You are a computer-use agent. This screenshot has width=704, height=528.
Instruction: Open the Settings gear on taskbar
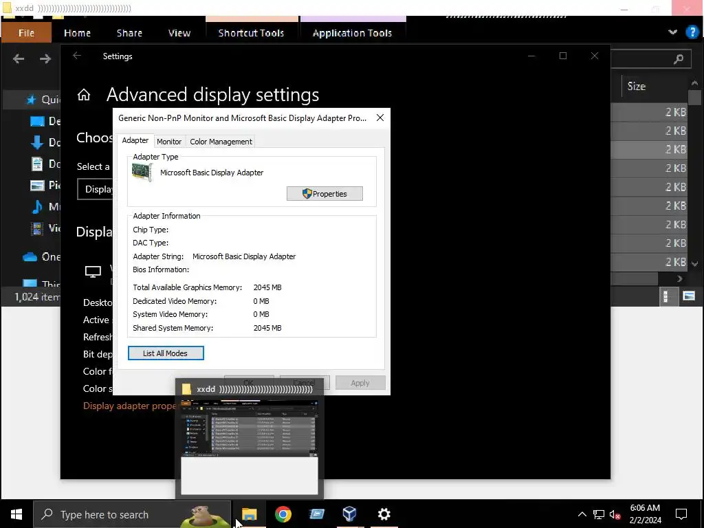pos(384,514)
